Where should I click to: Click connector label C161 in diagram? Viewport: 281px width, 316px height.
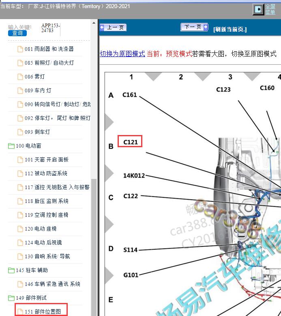(x=130, y=95)
